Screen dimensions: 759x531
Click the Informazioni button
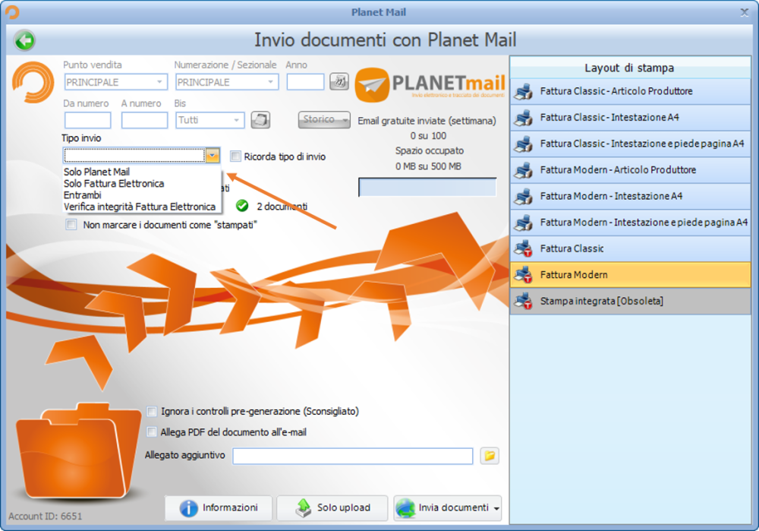pyautogui.click(x=219, y=507)
